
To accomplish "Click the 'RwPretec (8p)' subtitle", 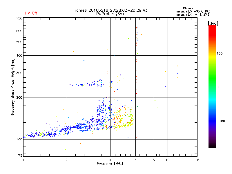I will pos(110,14).
